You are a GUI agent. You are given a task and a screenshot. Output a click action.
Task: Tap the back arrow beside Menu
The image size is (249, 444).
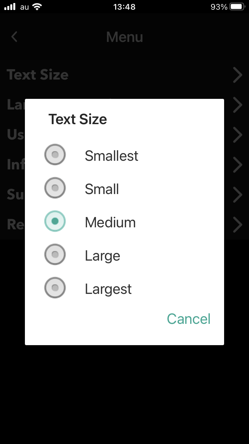click(14, 37)
